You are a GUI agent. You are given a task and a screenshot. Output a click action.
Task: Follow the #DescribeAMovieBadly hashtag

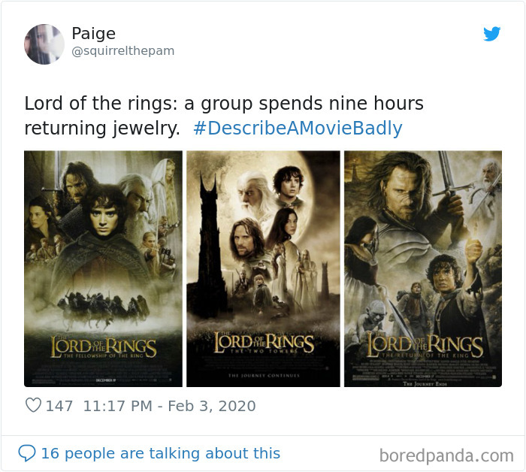click(298, 129)
